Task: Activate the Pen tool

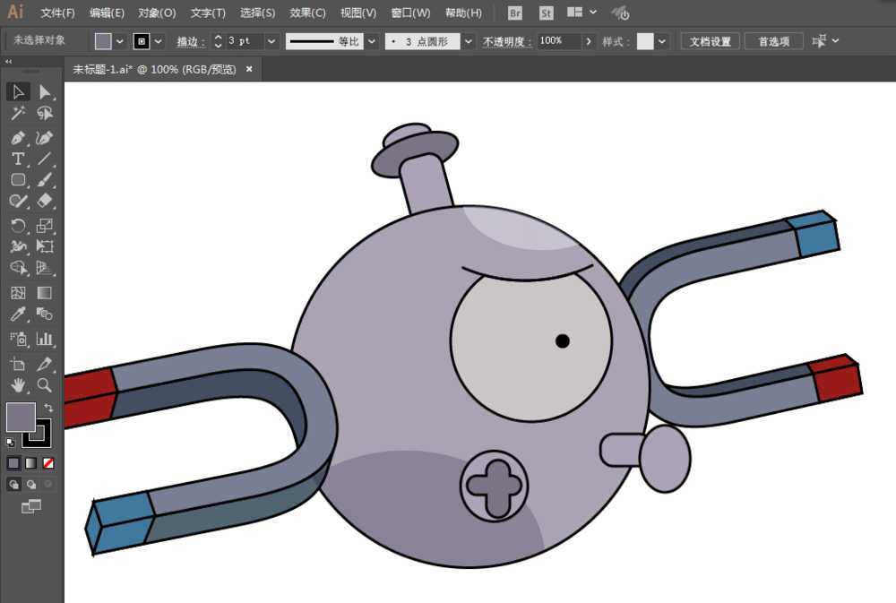Action: tap(19, 137)
